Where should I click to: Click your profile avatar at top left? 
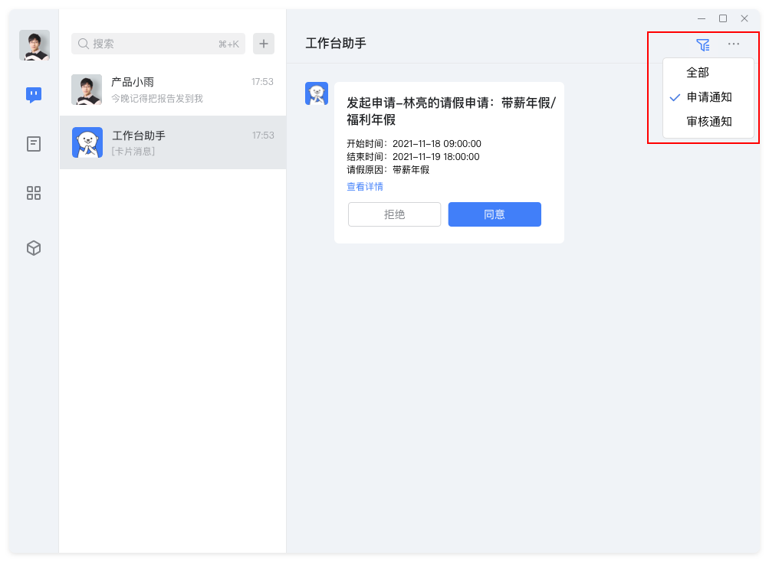tap(34, 44)
